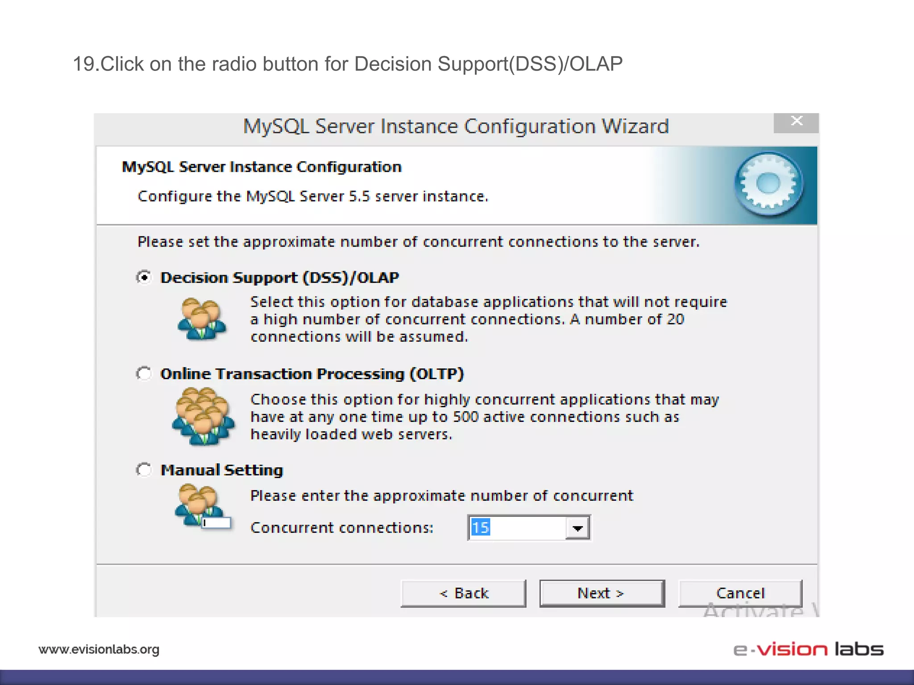Click the DSS/OLAP three-user group icon

[x=202, y=319]
